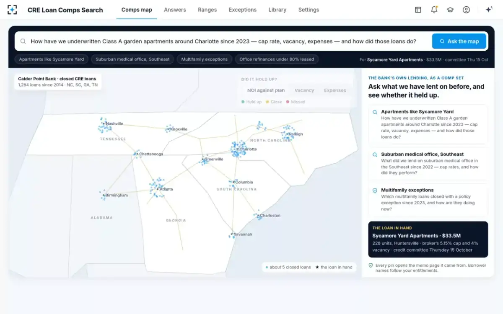Open Suburban medical office, Southeast suggestion card

tap(428, 164)
